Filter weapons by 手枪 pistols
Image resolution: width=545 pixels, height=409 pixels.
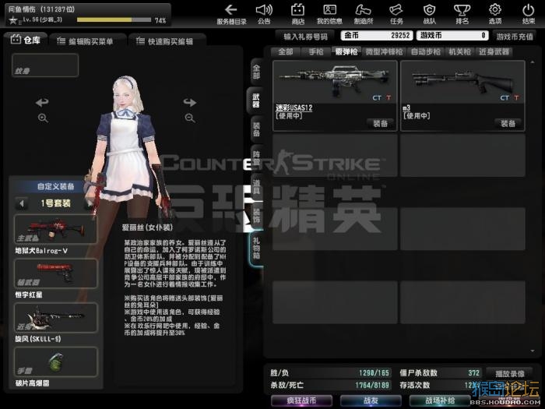316,52
